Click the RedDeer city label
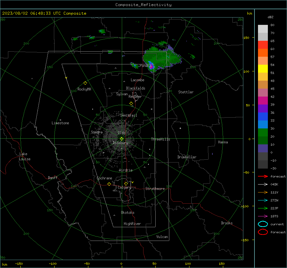 [x=135, y=97]
